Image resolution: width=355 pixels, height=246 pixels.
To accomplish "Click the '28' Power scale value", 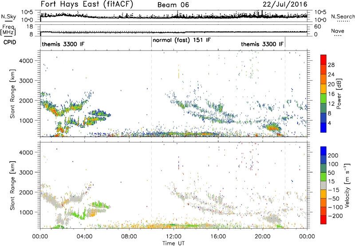I will pos(331,65).
